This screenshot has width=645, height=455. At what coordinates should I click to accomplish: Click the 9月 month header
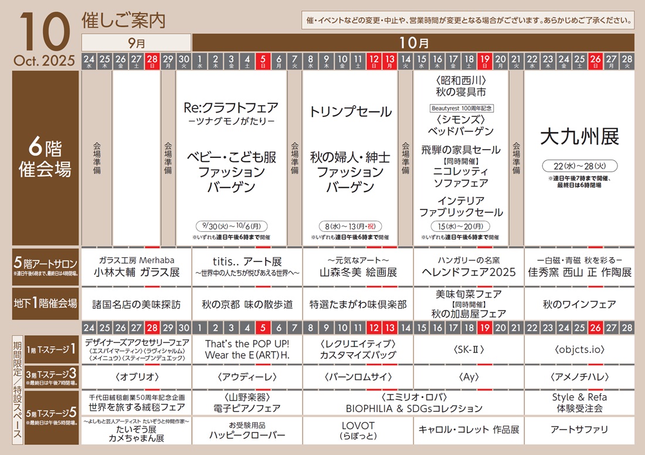point(136,43)
